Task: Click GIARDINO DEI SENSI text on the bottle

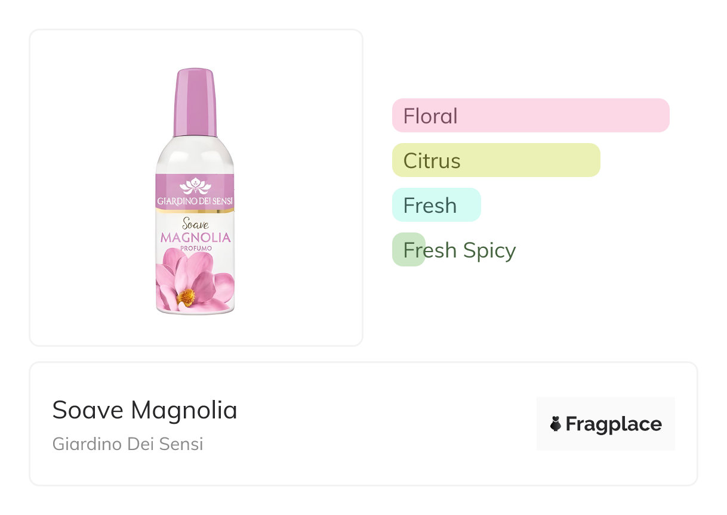Action: pyautogui.click(x=195, y=200)
